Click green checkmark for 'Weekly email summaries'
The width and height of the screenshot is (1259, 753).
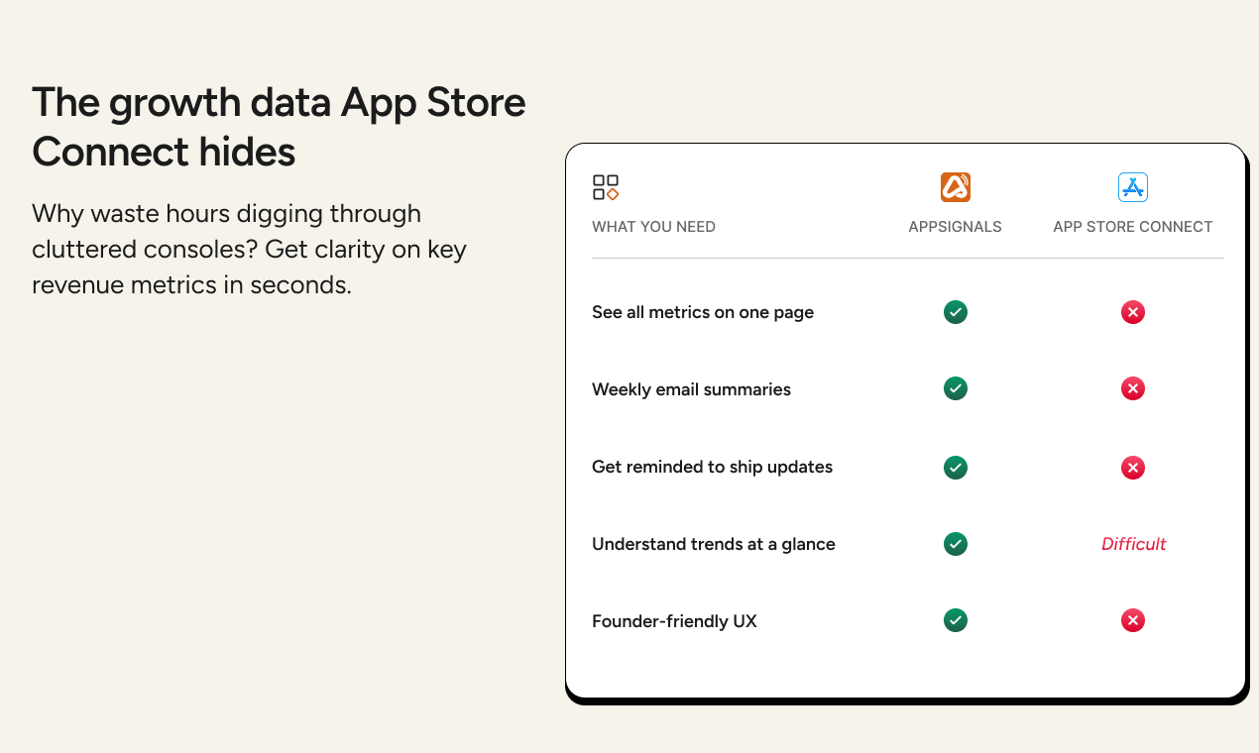point(956,388)
